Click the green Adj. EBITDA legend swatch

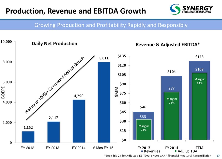(176, 151)
